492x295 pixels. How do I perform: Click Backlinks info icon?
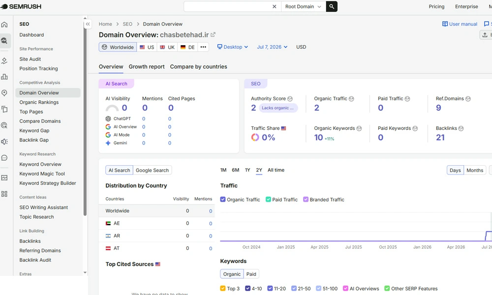click(x=461, y=128)
